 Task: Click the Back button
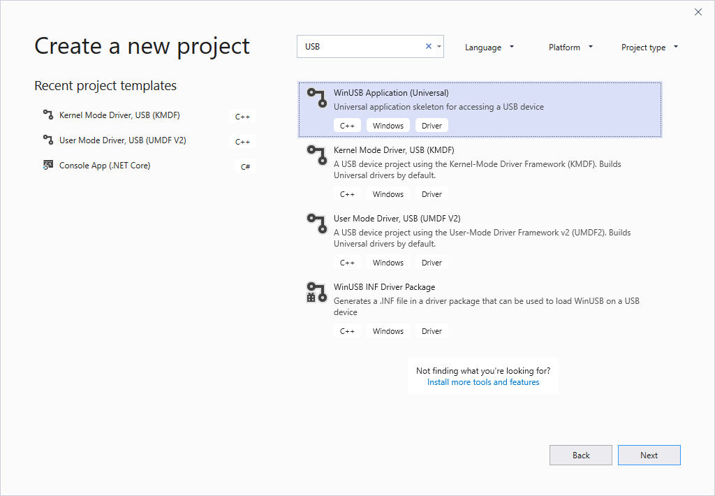[580, 455]
